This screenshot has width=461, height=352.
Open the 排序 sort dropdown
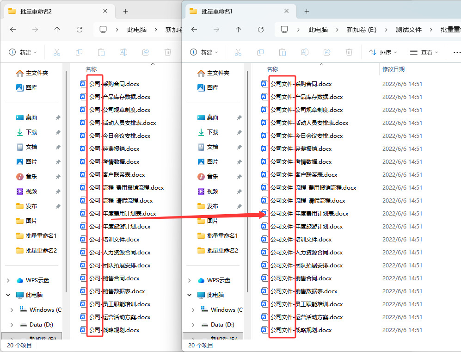pyautogui.click(x=383, y=52)
